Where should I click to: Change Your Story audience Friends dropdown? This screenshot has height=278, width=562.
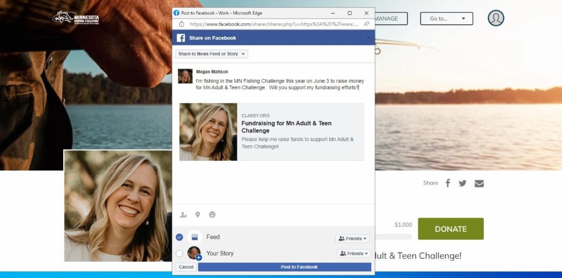click(x=354, y=254)
